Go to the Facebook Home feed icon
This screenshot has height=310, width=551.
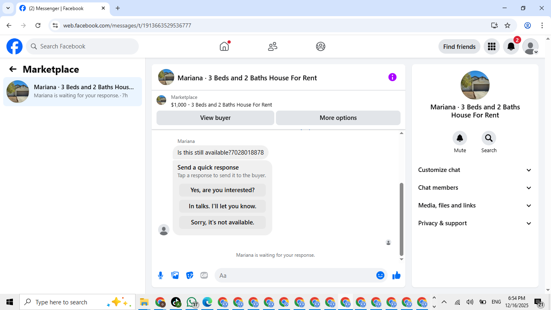224,46
